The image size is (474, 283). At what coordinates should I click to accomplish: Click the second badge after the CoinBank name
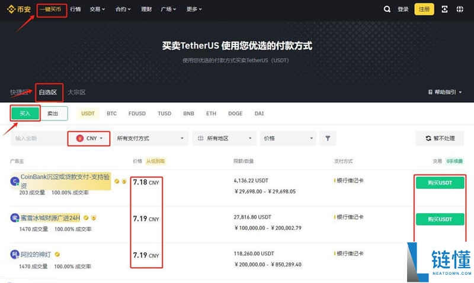tap(124, 181)
